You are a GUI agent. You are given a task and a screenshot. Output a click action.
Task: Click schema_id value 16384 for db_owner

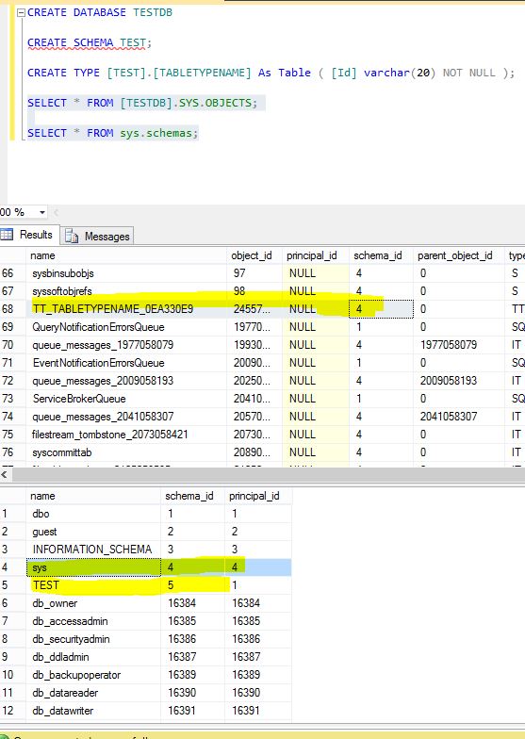[x=192, y=603]
